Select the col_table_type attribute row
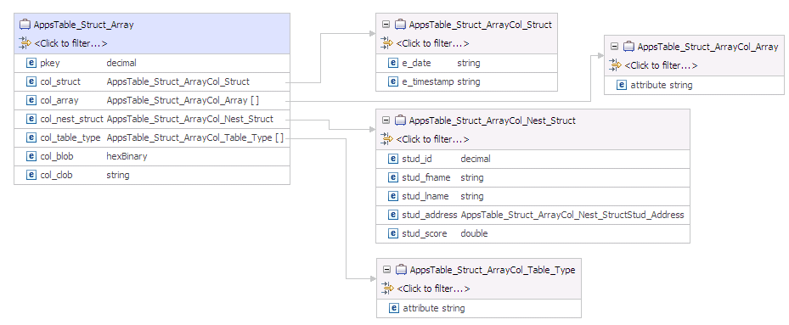This screenshot has width=789, height=325. tap(152, 137)
